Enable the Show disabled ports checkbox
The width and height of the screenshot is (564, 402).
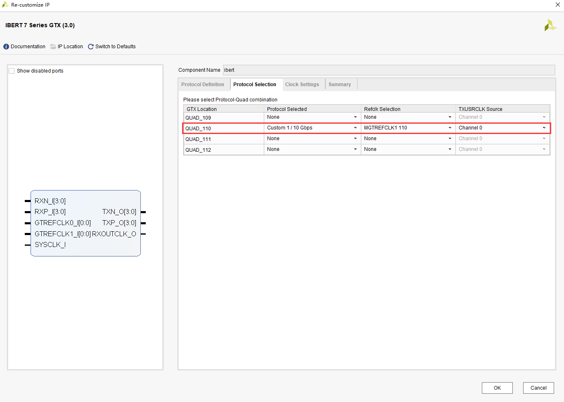(12, 71)
